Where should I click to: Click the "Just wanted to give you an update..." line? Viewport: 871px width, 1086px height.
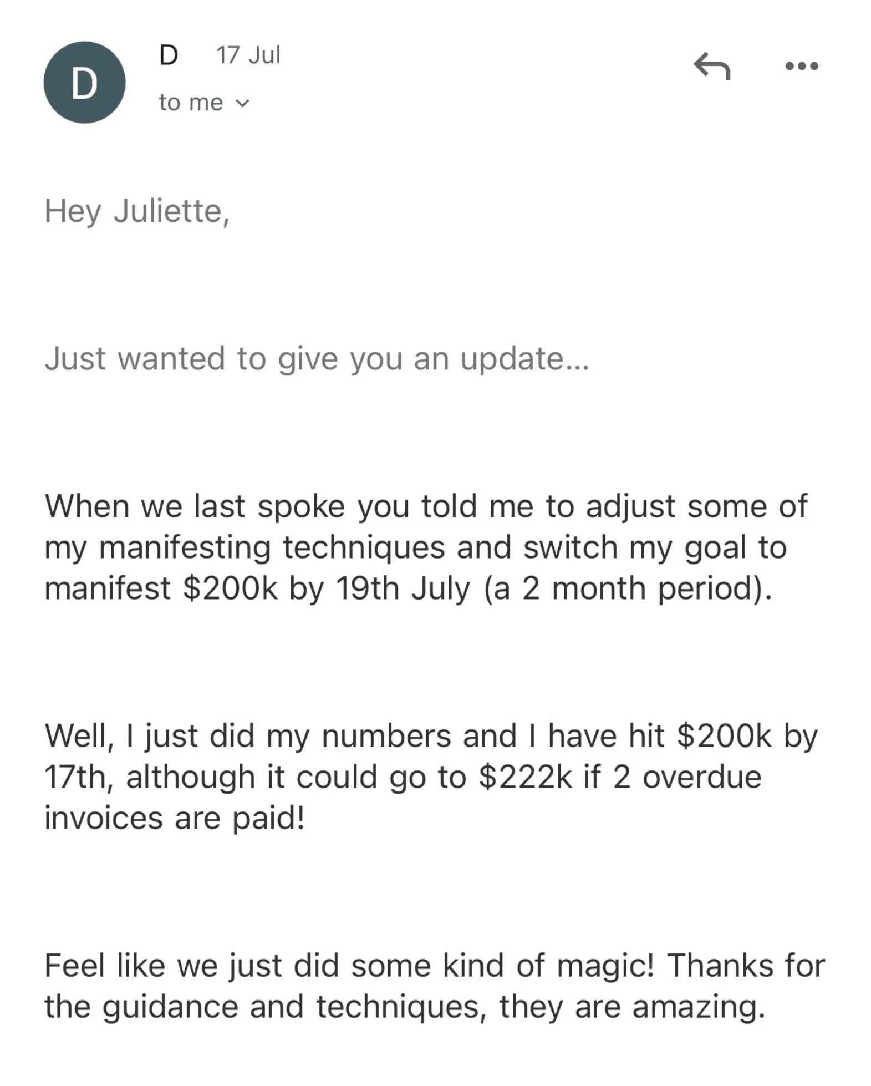[317, 358]
